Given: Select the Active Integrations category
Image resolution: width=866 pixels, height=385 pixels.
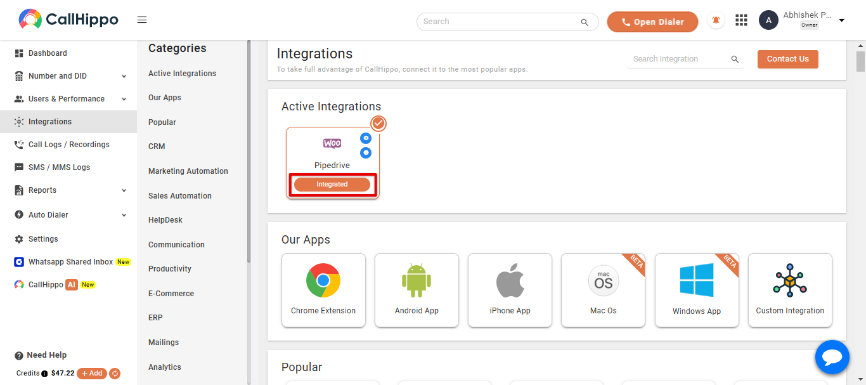Looking at the screenshot, I should [x=182, y=74].
